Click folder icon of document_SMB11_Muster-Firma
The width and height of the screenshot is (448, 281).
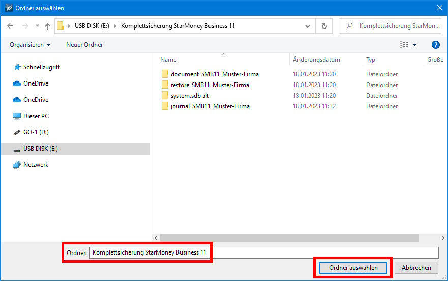[165, 74]
